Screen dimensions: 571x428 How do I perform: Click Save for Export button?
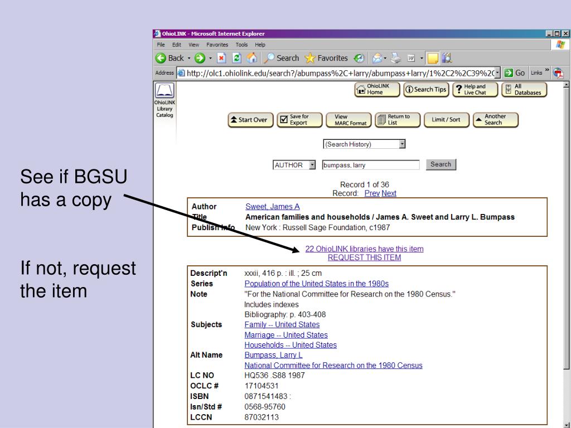click(299, 120)
